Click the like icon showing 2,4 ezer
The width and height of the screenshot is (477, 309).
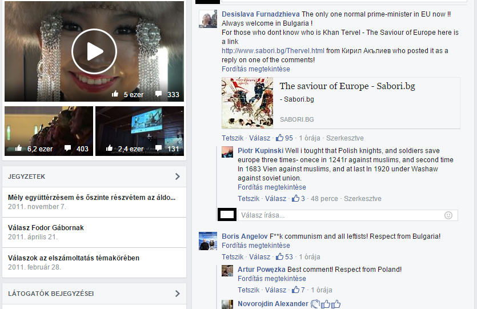[x=109, y=149]
